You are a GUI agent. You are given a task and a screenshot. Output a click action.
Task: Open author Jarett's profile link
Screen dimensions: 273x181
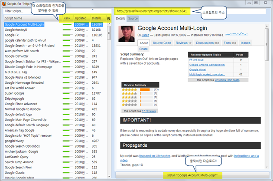point(145,35)
